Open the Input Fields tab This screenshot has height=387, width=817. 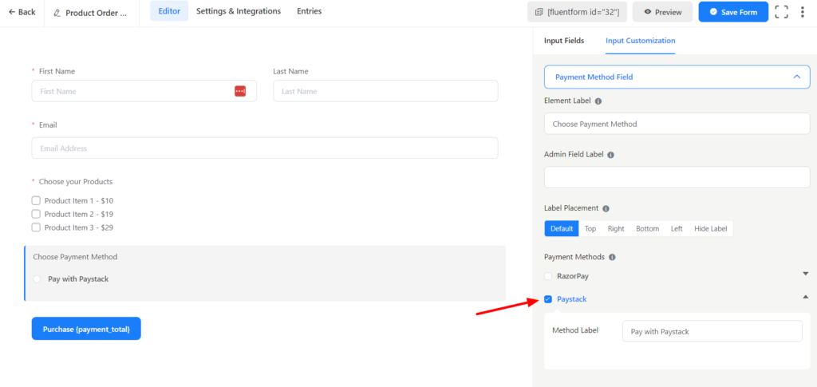pos(564,41)
